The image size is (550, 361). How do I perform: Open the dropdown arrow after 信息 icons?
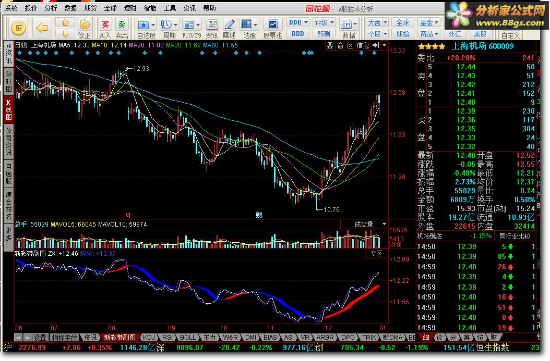[385, 45]
